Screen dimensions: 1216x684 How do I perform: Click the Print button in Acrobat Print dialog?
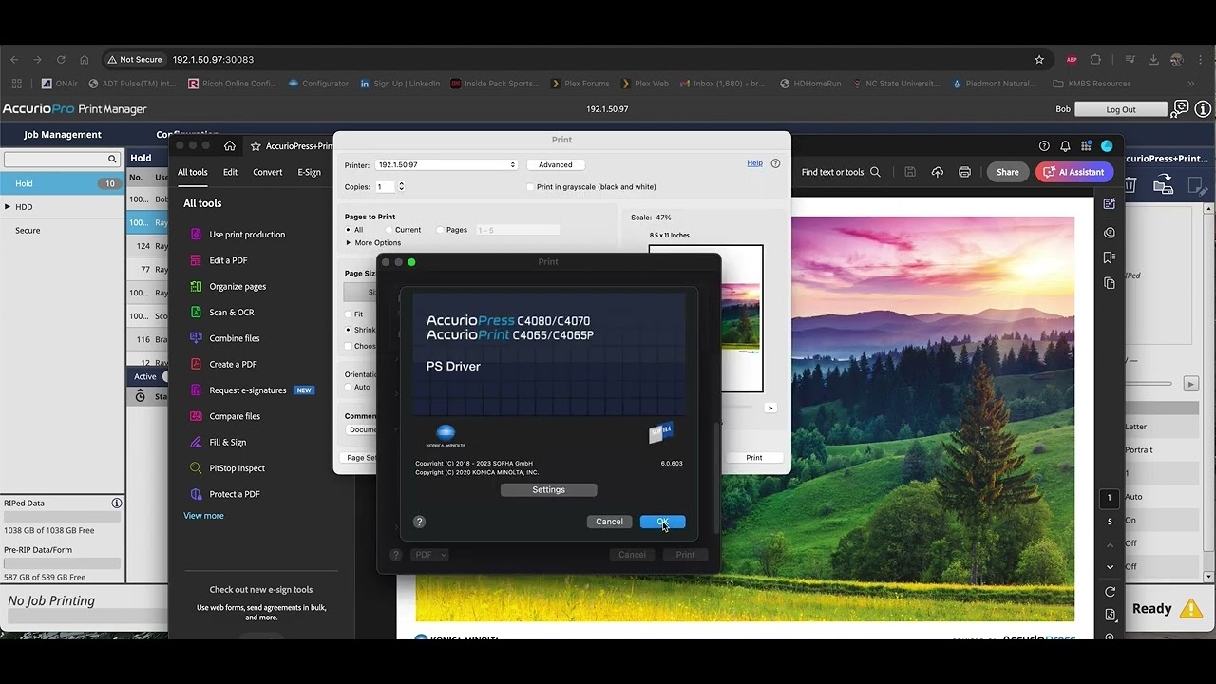click(x=754, y=458)
